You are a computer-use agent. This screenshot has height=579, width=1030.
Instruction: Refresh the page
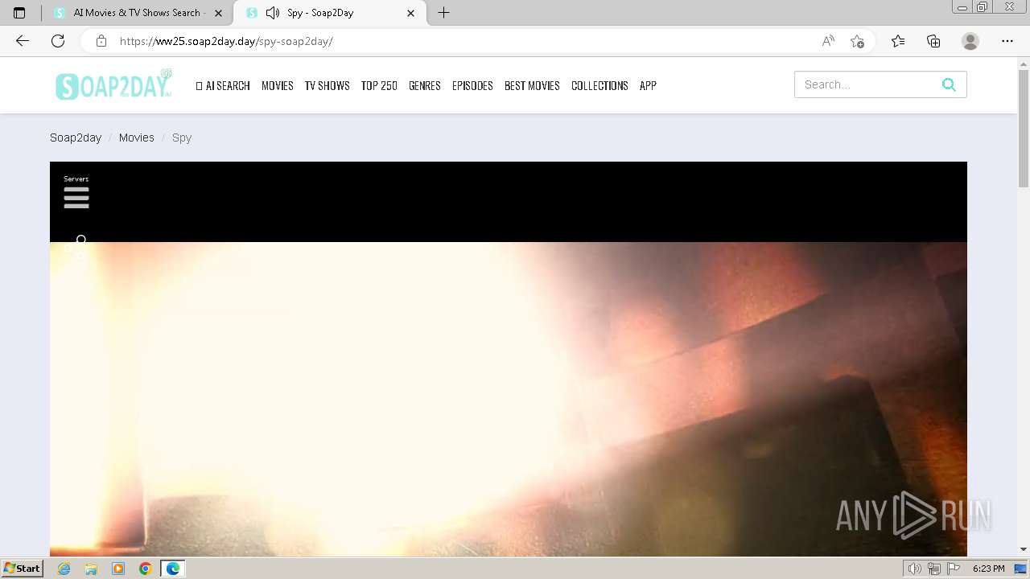tap(58, 41)
